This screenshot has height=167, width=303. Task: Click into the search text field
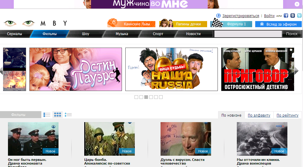248,34
